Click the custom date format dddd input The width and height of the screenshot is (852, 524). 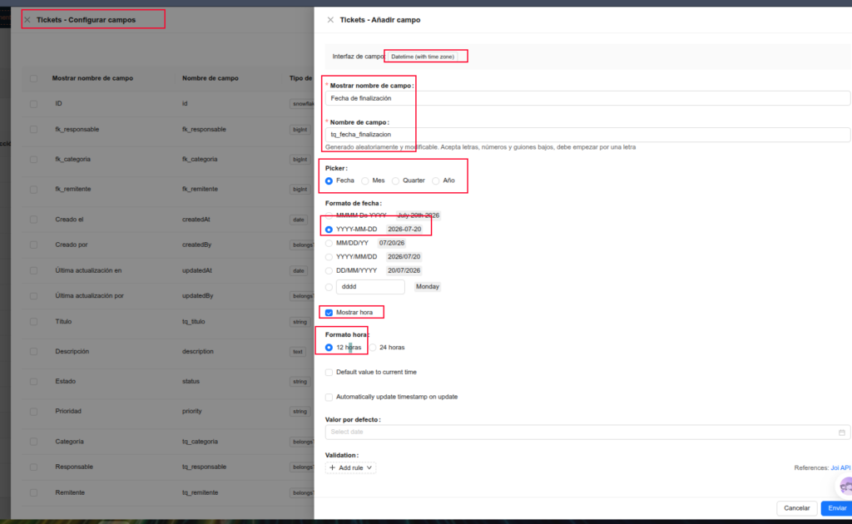370,287
